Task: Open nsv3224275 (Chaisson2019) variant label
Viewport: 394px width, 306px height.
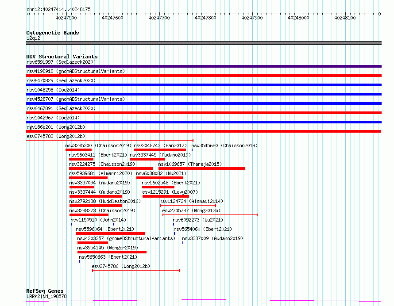Action: click(102, 164)
